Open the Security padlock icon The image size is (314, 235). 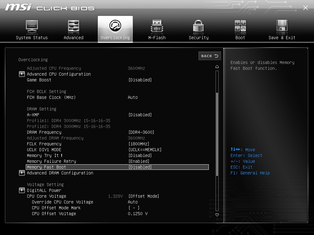coord(198,26)
